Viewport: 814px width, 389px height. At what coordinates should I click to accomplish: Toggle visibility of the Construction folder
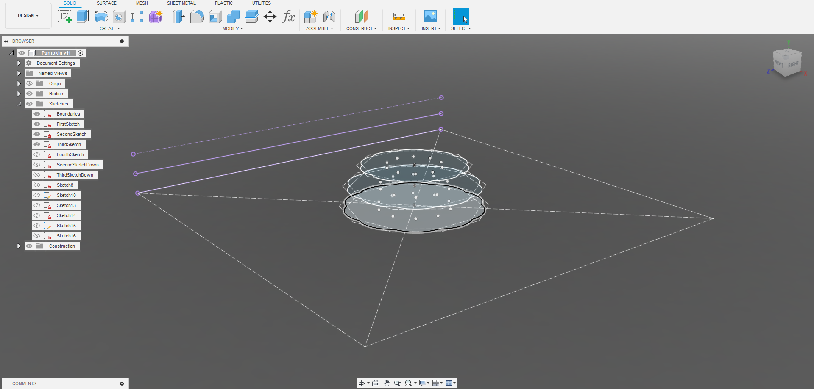click(x=29, y=246)
